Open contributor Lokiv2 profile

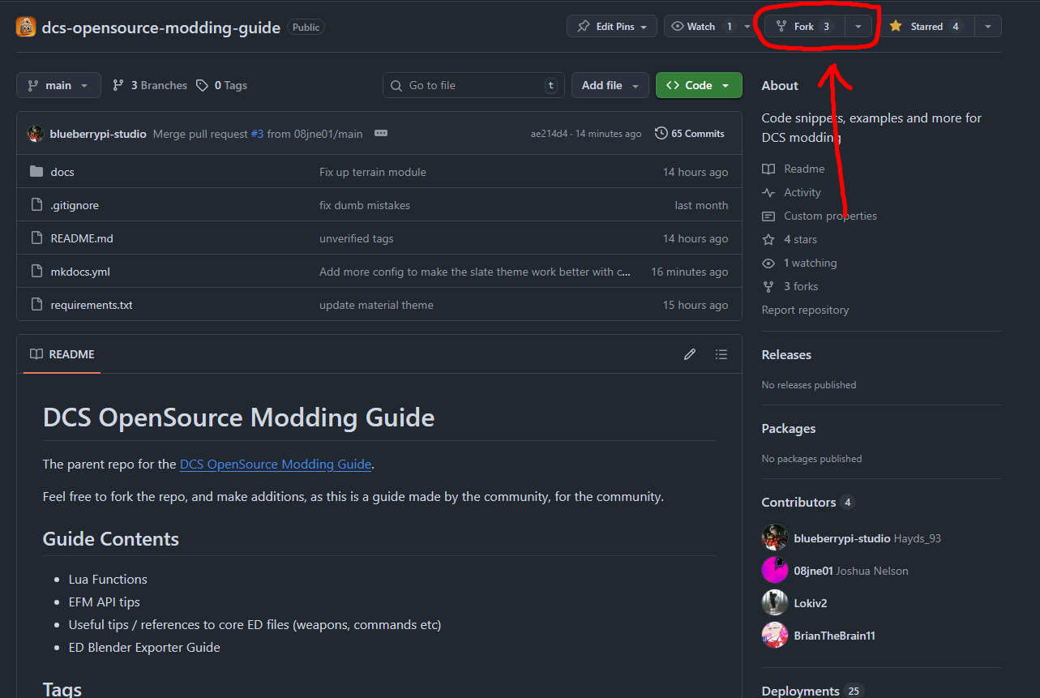tap(811, 603)
